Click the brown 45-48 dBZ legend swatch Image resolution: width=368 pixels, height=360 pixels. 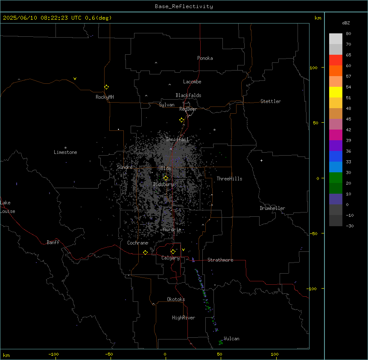[x=336, y=113]
